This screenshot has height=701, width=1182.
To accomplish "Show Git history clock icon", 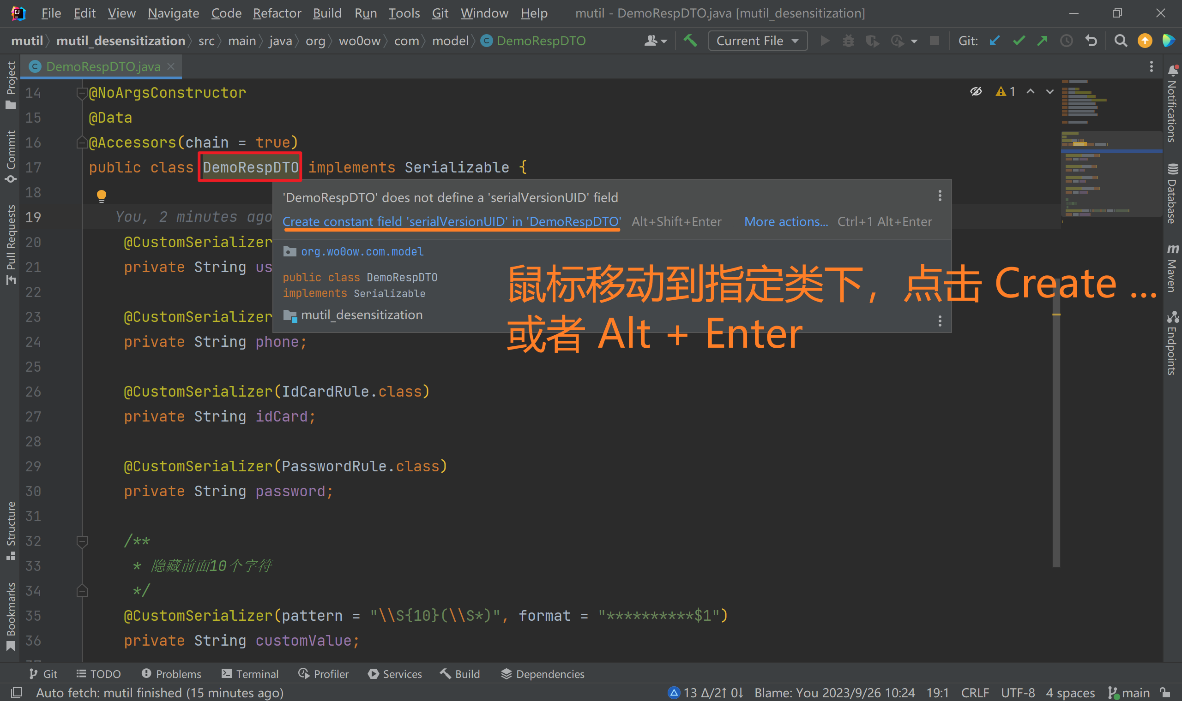I will pos(1066,41).
